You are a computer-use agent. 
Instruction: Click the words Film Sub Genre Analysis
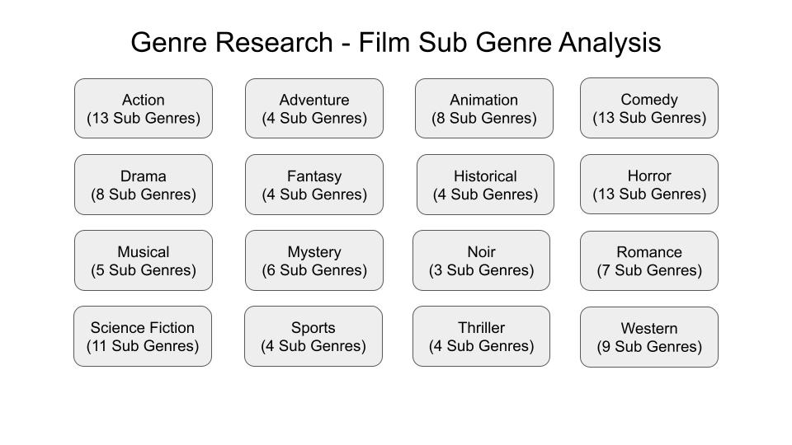coord(510,43)
